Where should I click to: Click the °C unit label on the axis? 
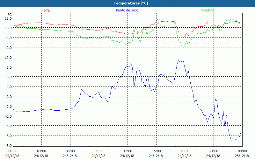10,15
